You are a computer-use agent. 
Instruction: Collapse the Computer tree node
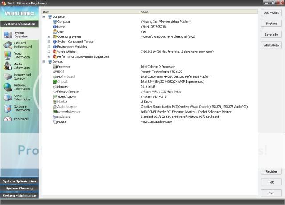click(x=44, y=17)
